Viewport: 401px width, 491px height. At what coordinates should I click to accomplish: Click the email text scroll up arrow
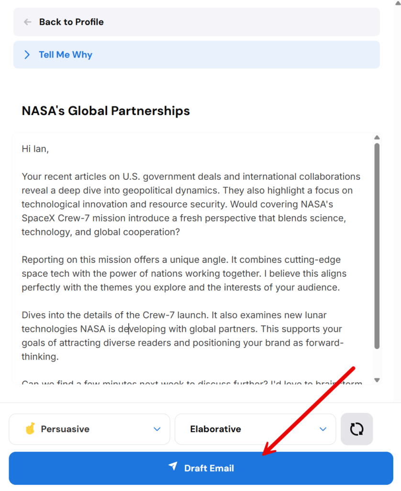point(377,138)
